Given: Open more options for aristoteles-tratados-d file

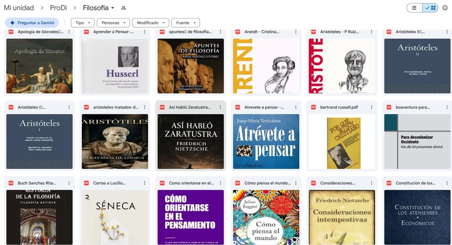Looking at the screenshot, I should click(x=145, y=107).
